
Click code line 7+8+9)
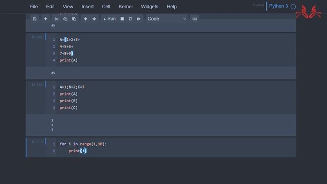(x=66, y=53)
